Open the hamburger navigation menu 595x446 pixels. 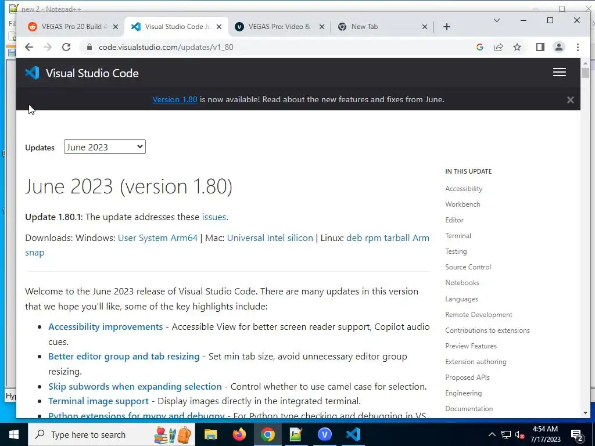560,72
